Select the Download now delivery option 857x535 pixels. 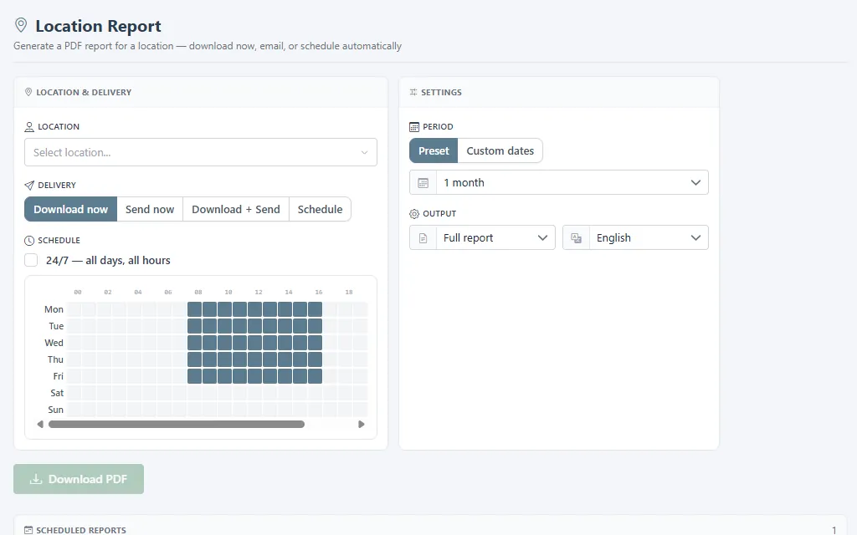pos(70,209)
